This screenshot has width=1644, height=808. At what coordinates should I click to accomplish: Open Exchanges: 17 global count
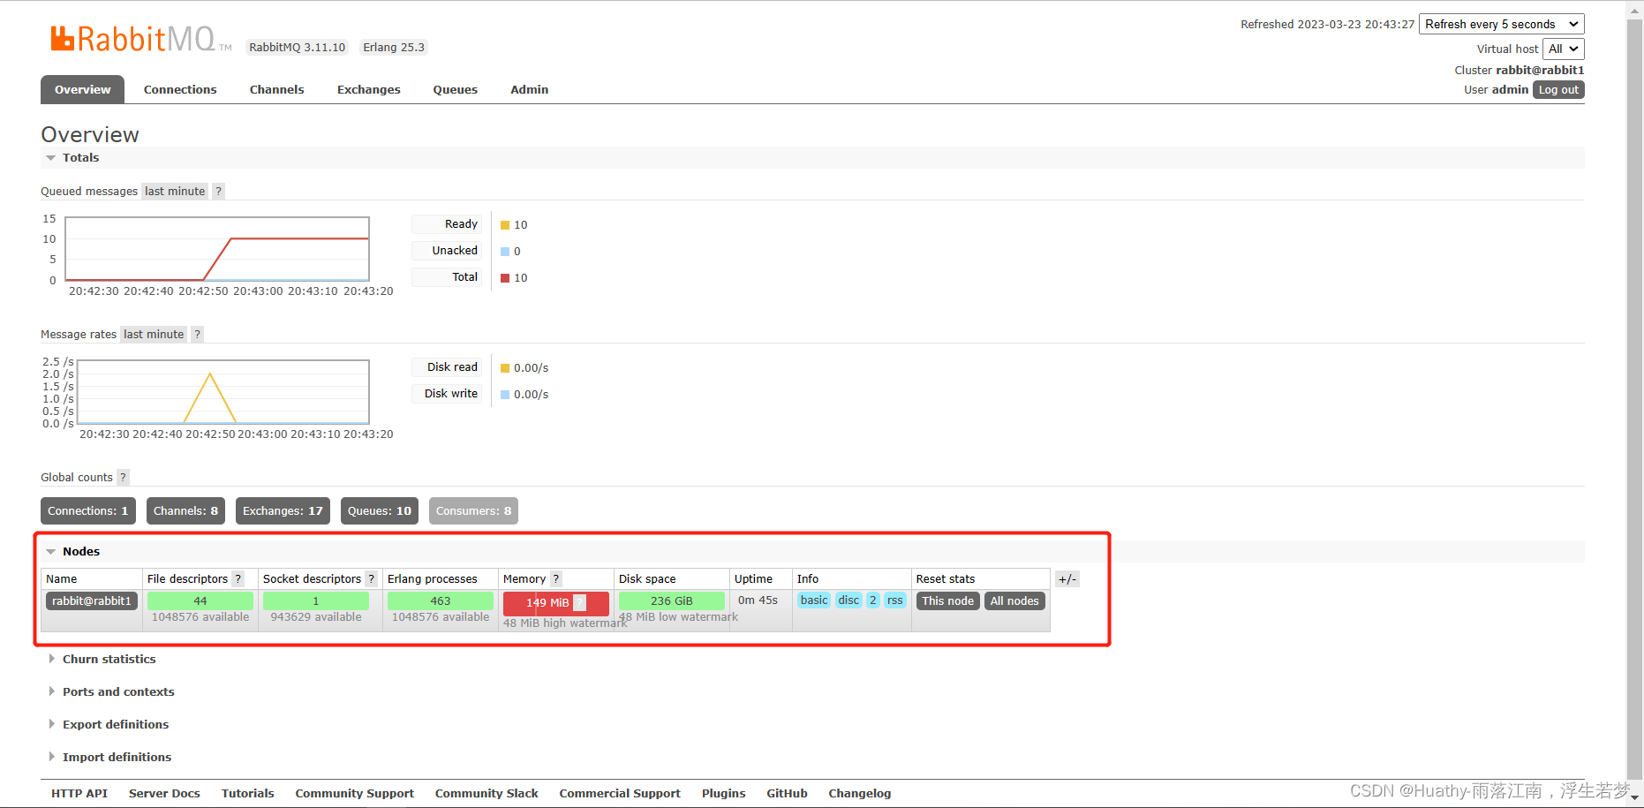pyautogui.click(x=283, y=511)
